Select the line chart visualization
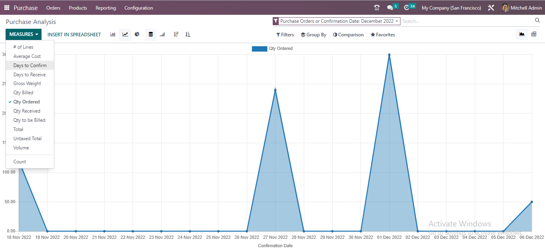545x250 pixels. tap(125, 34)
